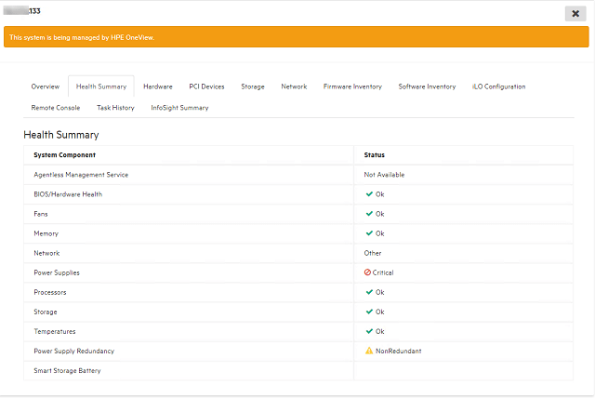Switch to the Overview tab
Viewport: 595px width, 398px height.
pyautogui.click(x=45, y=86)
